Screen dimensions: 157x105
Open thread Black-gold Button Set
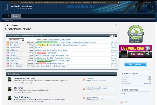click(x=55, y=63)
